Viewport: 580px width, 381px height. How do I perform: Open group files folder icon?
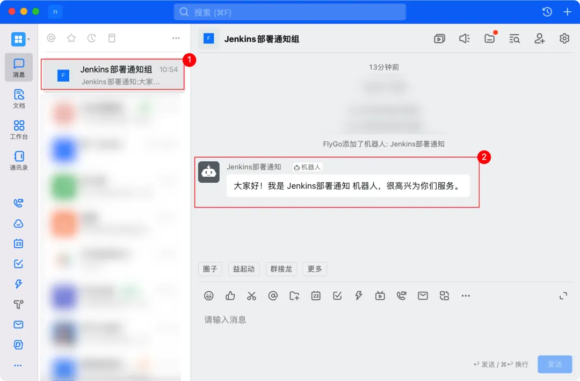coord(489,39)
